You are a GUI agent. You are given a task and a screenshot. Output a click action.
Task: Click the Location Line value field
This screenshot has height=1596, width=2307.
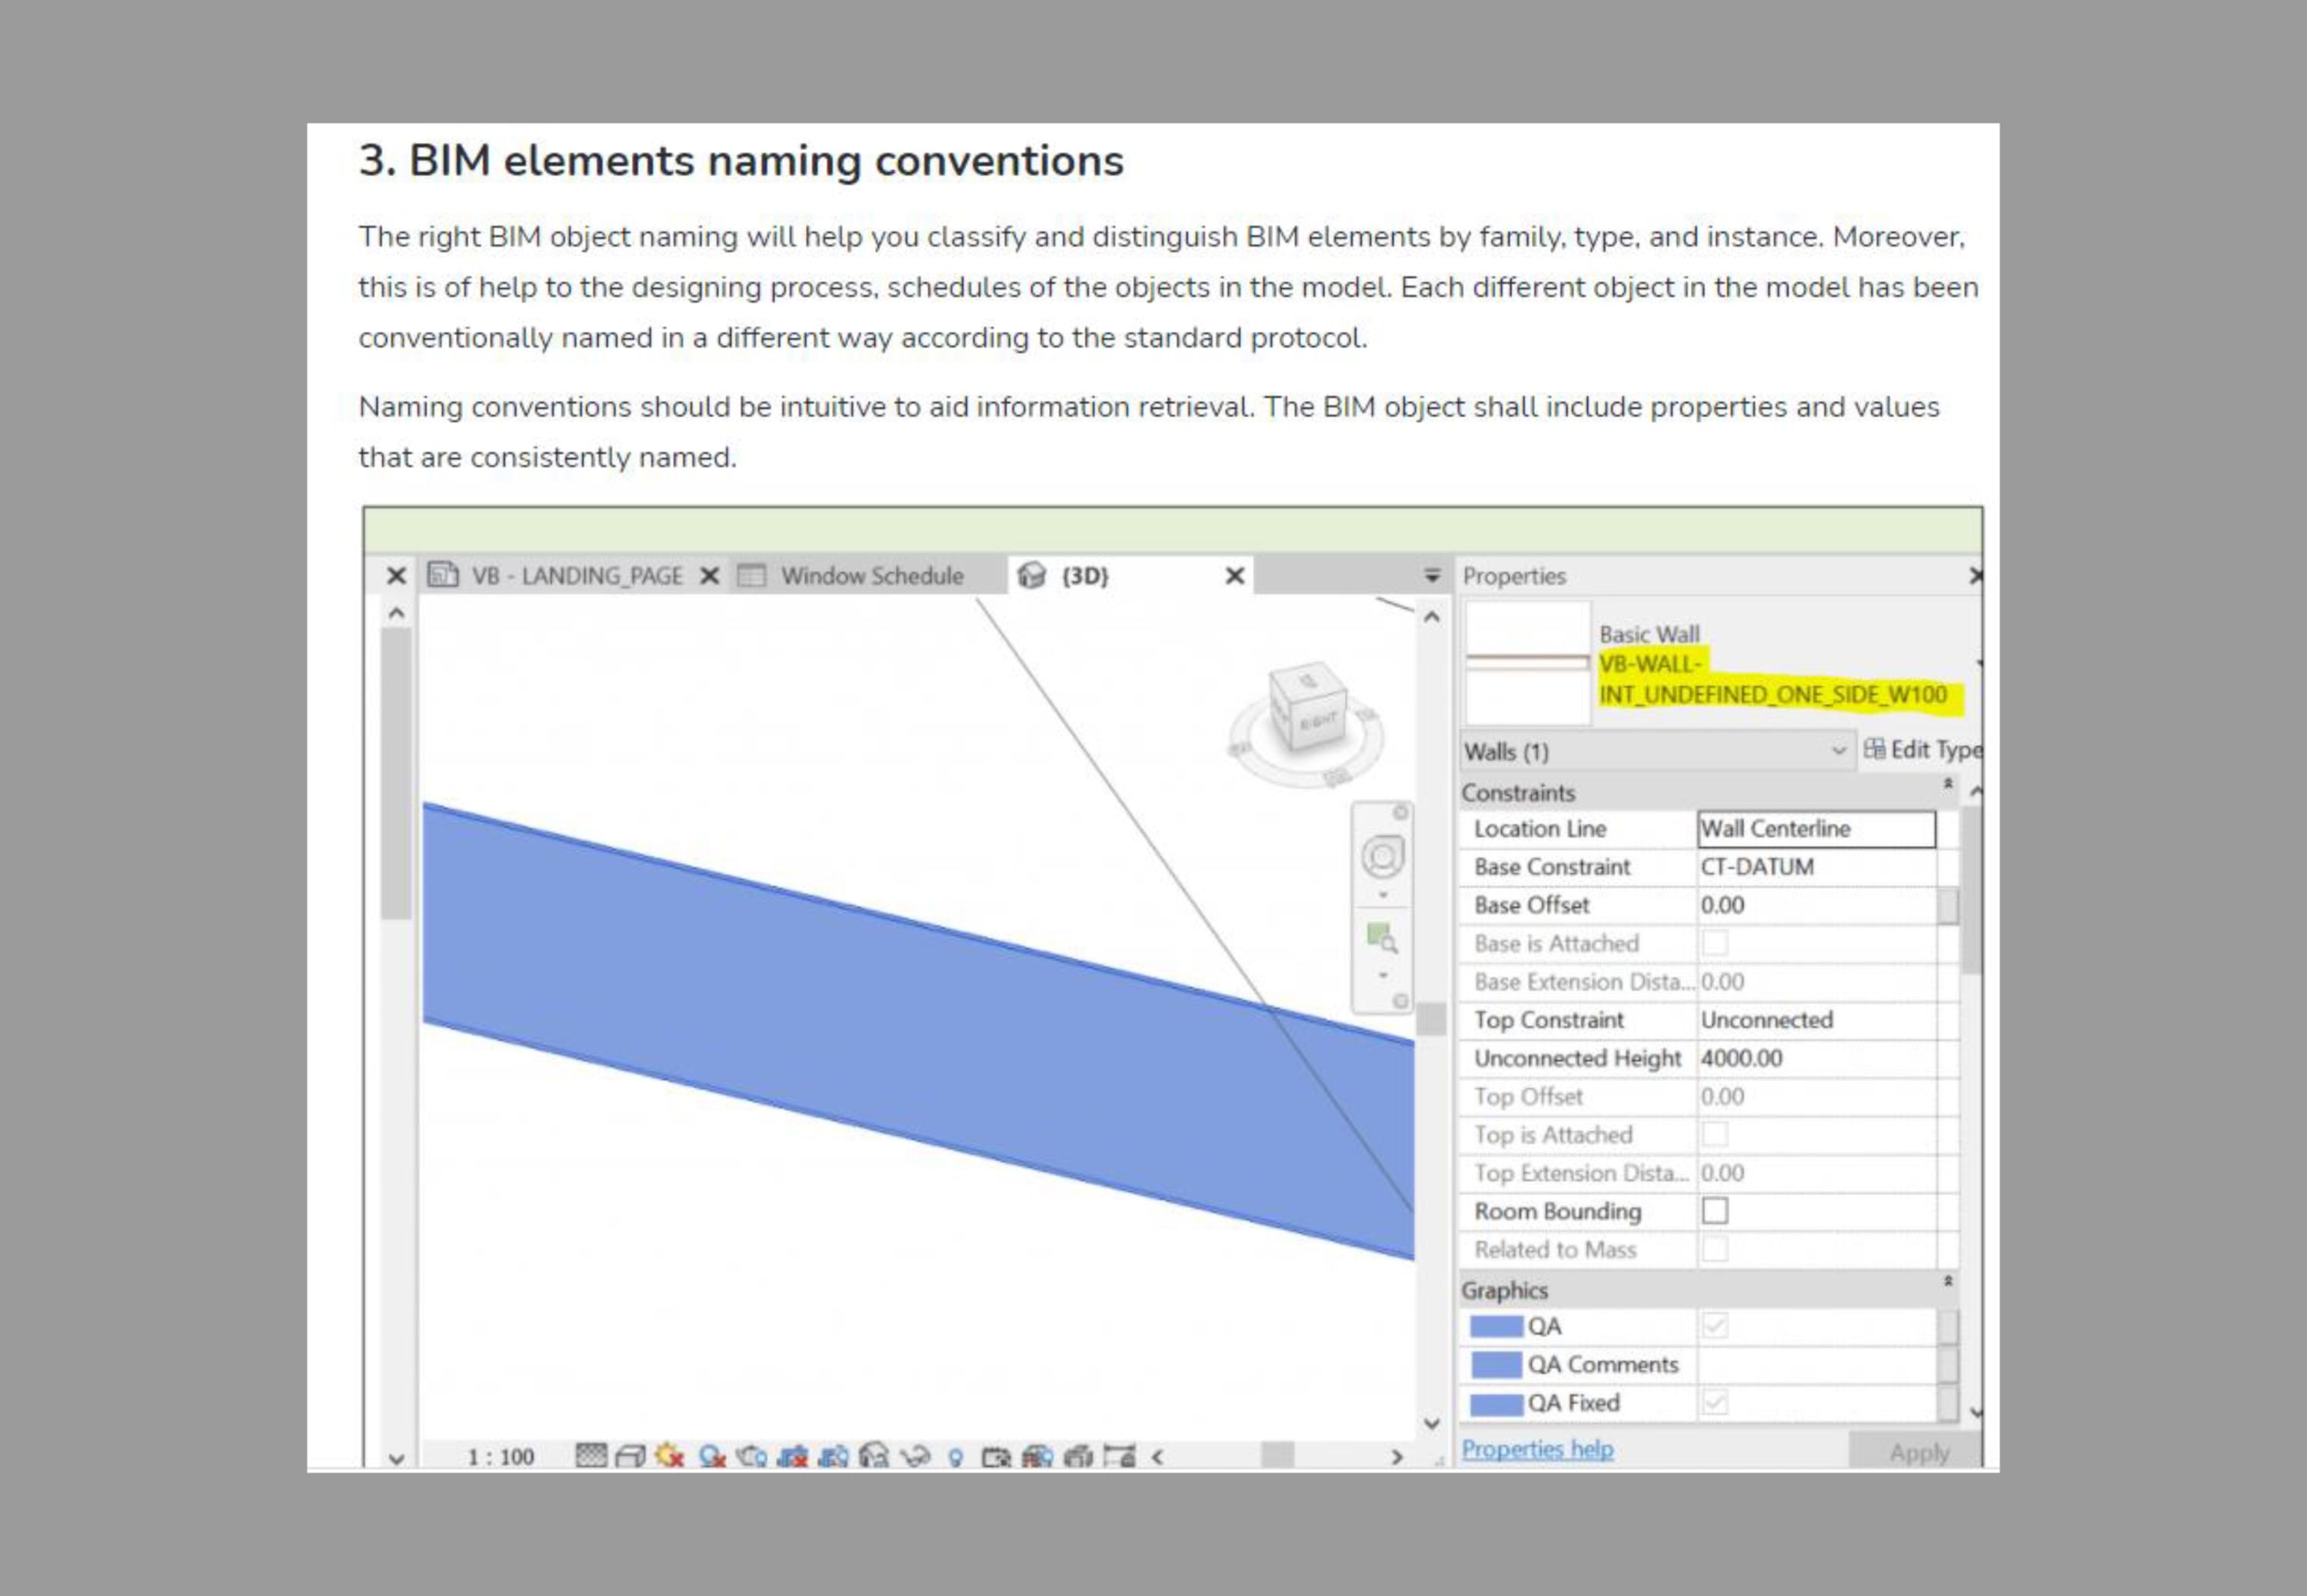coord(1816,829)
